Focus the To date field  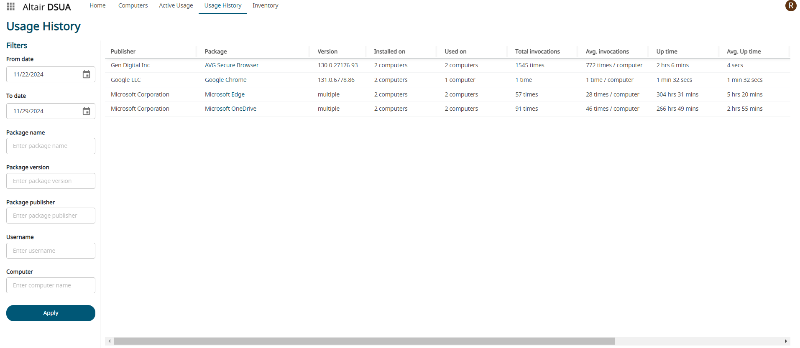coord(51,111)
